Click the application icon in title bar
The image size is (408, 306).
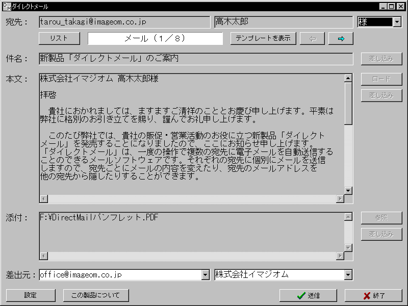point(6,6)
